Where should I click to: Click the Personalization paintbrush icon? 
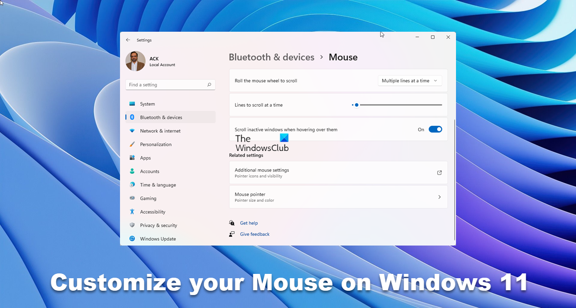(x=132, y=144)
